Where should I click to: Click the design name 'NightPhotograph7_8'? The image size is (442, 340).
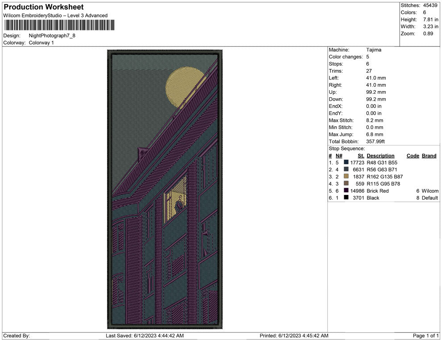[52, 36]
